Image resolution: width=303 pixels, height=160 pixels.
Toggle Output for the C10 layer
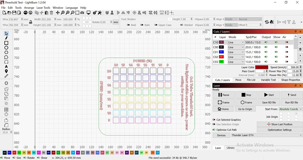(266, 42)
